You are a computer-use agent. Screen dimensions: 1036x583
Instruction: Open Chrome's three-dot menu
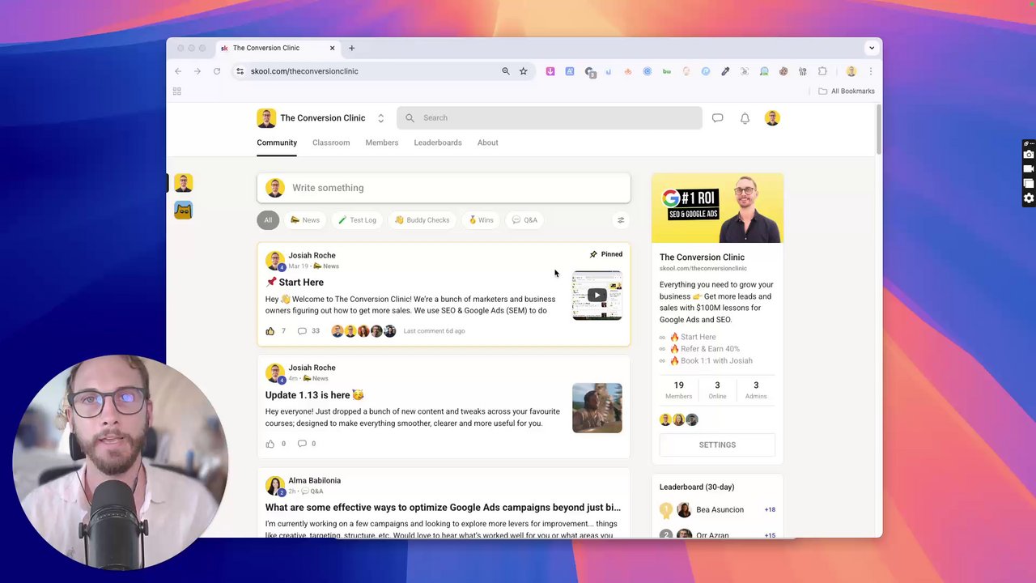[x=870, y=71]
